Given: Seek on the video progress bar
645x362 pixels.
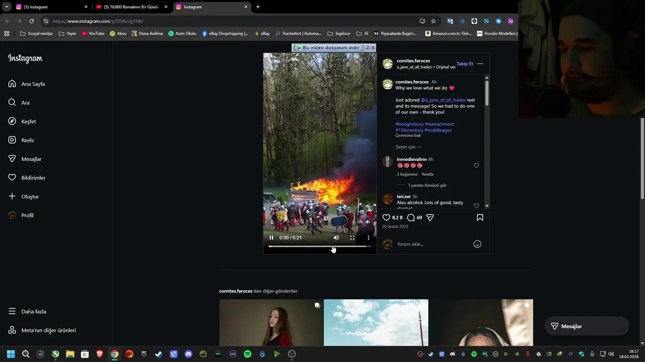Looking at the screenshot, I should (x=319, y=246).
